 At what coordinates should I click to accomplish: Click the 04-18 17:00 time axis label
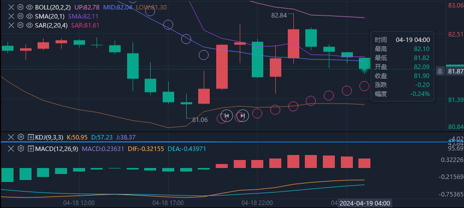(168, 203)
